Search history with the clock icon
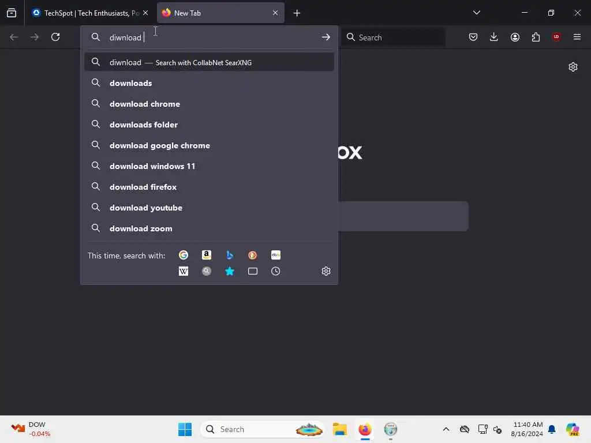The width and height of the screenshot is (591, 443). (275, 271)
